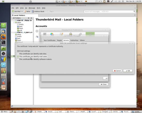Select Drafts folder of the second account
The image size is (142, 113).
(x=18, y=36)
